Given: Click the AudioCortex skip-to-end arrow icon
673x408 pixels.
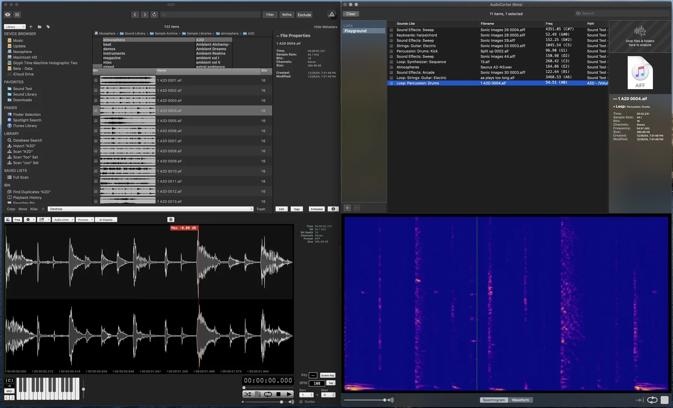Looking at the screenshot, I should [x=639, y=400].
